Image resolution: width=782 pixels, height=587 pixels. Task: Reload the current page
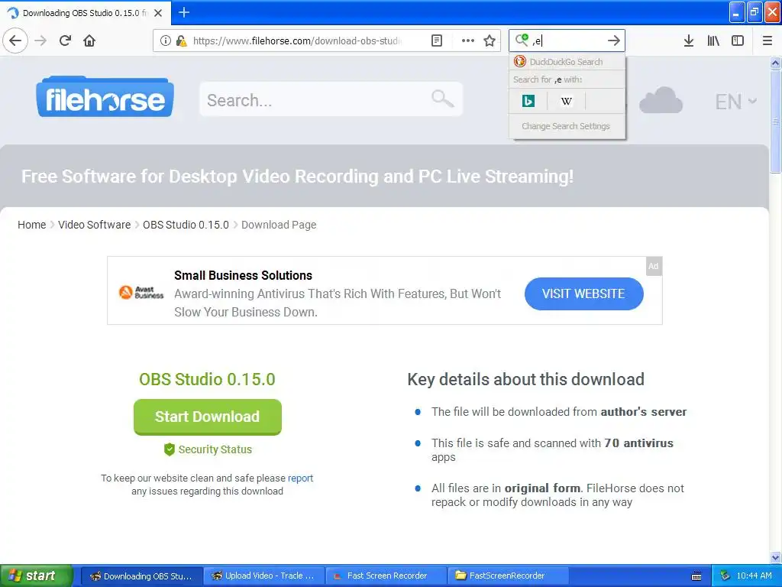[x=65, y=41]
